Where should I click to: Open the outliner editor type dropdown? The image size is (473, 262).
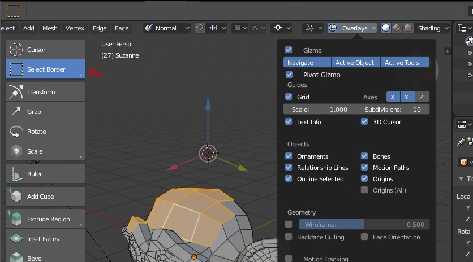[x=465, y=28]
